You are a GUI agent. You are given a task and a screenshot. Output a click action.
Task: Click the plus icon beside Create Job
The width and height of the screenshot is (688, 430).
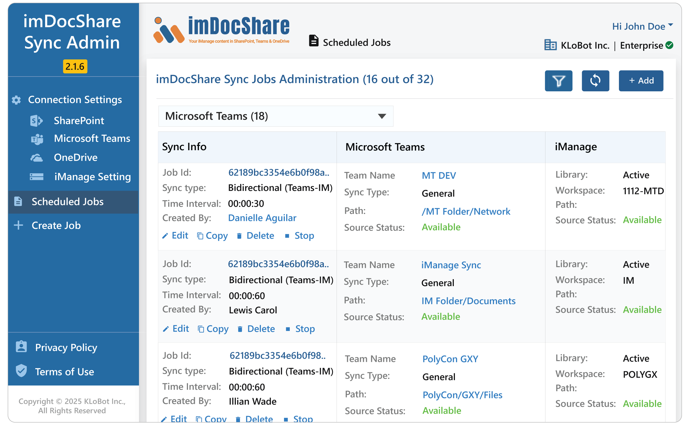coord(18,225)
